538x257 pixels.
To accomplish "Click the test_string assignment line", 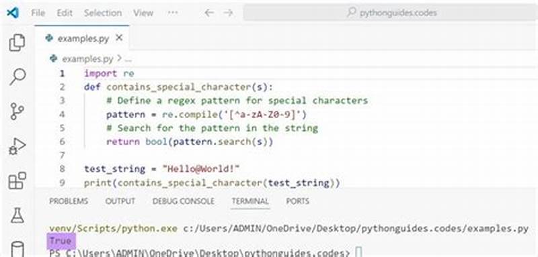I will coord(162,169).
